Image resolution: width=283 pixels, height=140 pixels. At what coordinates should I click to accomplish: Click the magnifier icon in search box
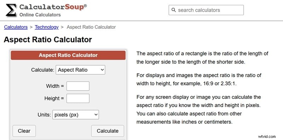tap(173, 10)
